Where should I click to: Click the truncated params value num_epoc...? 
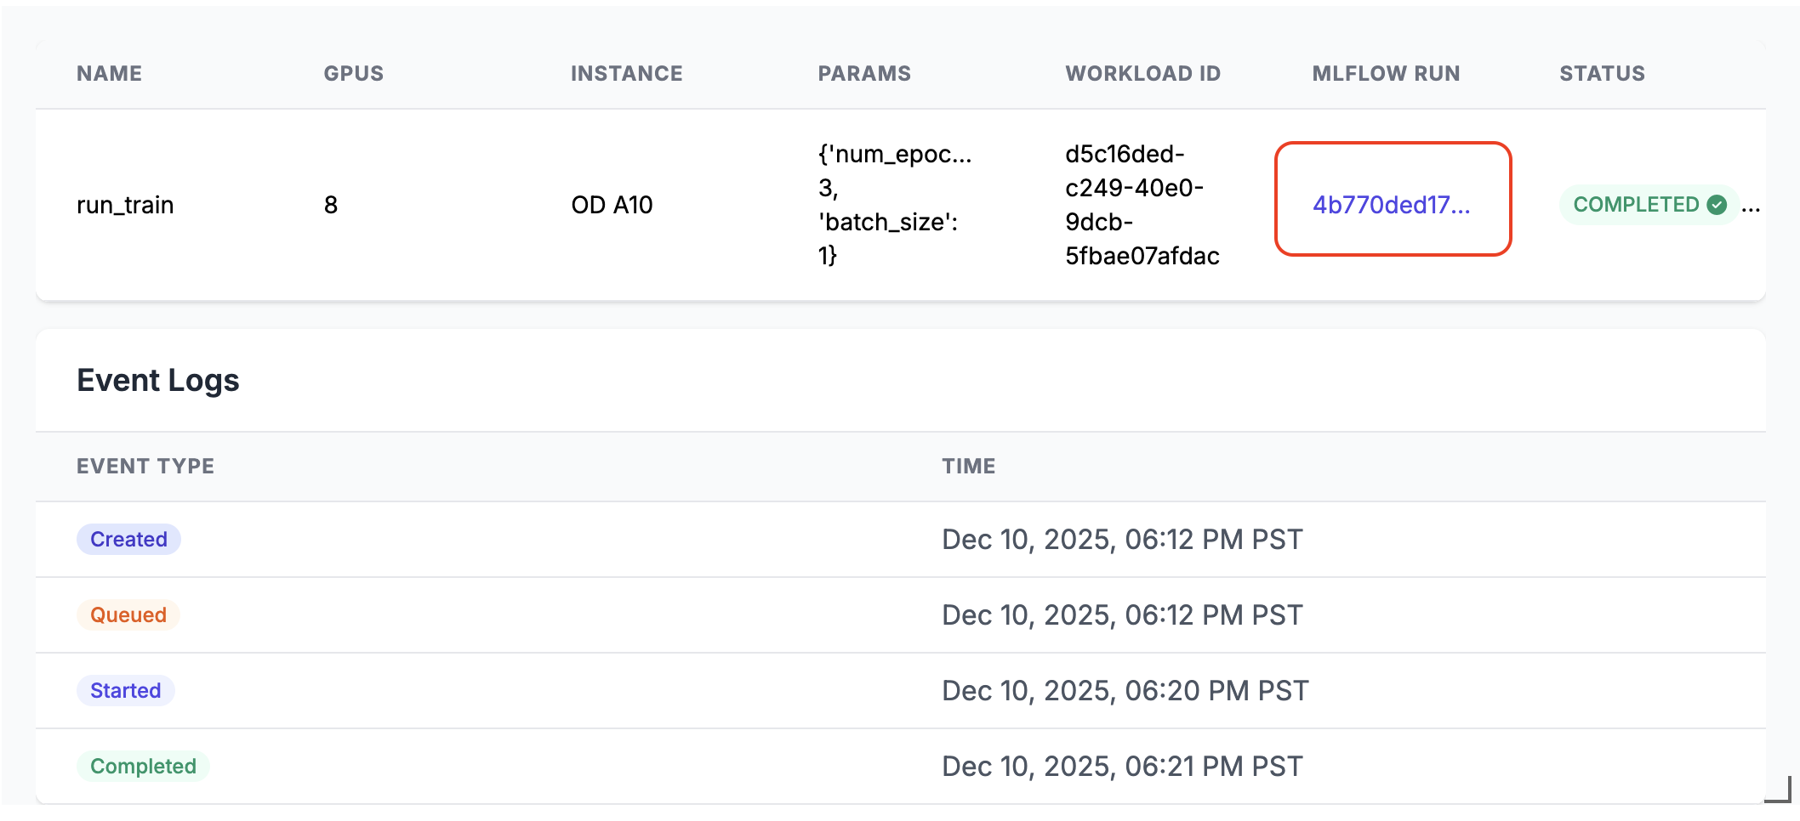coord(894,155)
